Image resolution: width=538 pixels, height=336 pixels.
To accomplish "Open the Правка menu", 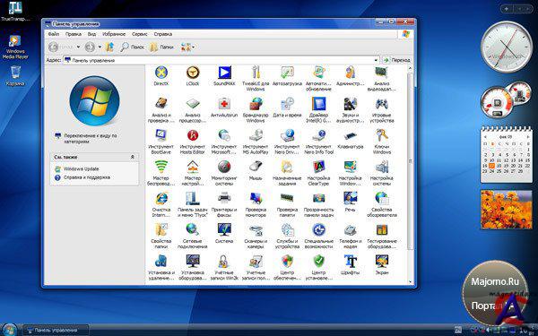I will click(74, 34).
